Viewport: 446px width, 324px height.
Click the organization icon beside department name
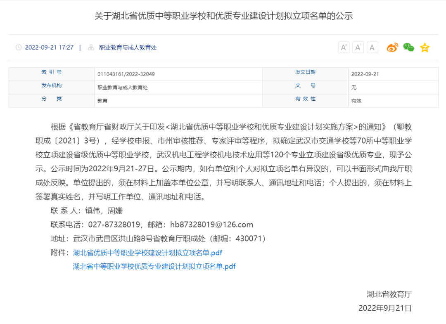click(x=91, y=47)
